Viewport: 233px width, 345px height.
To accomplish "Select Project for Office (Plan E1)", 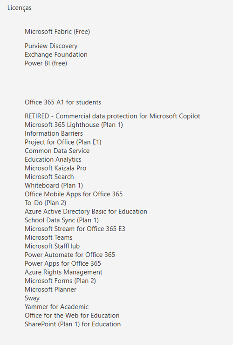I will [x=63, y=142].
